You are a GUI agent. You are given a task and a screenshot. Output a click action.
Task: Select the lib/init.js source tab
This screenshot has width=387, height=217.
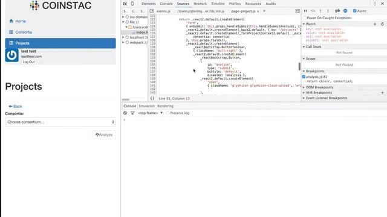click(201, 11)
